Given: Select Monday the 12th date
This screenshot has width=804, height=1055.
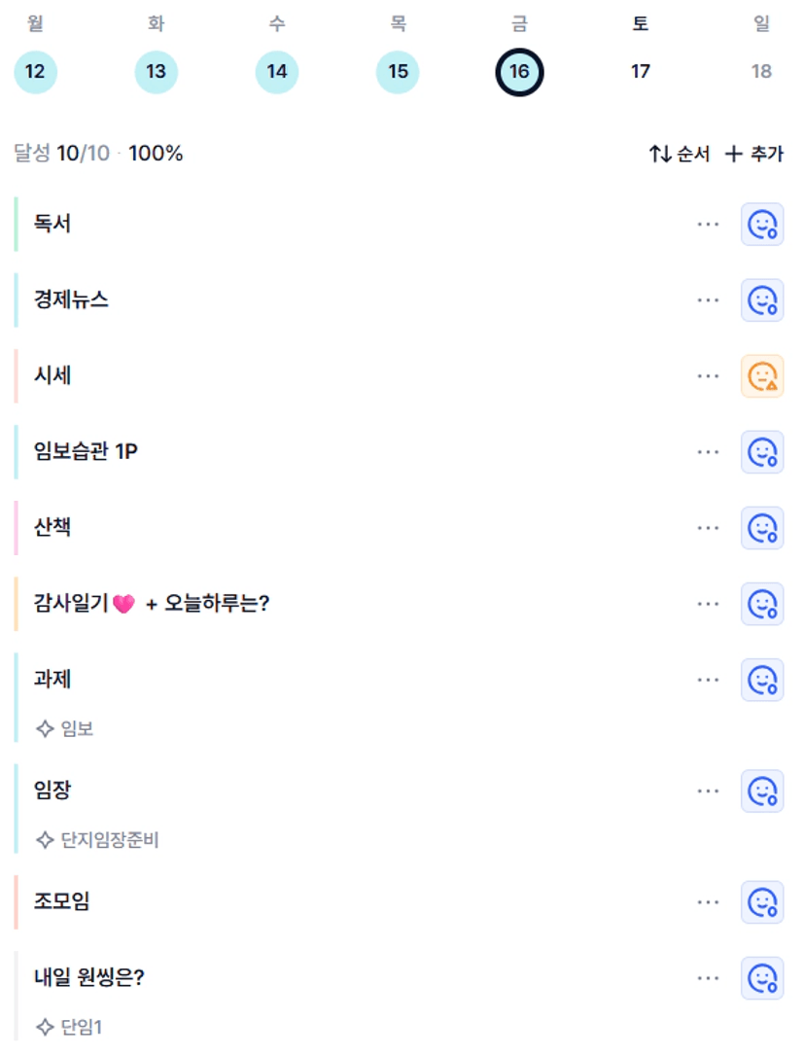Looking at the screenshot, I should 36,72.
